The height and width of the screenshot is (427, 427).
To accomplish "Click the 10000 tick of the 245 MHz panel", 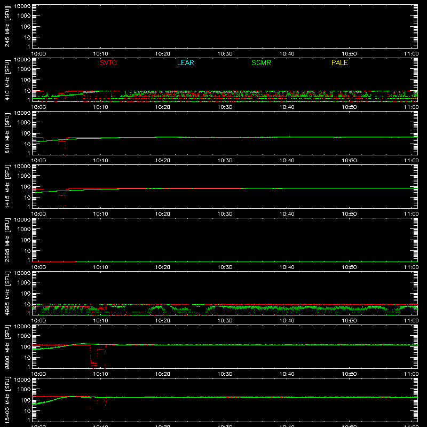I will click(x=22, y=6).
